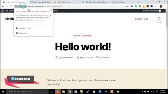Viewport: 168px width, 94px height.
Task: Click the address bar URL field
Action: pyautogui.click(x=75, y=6)
